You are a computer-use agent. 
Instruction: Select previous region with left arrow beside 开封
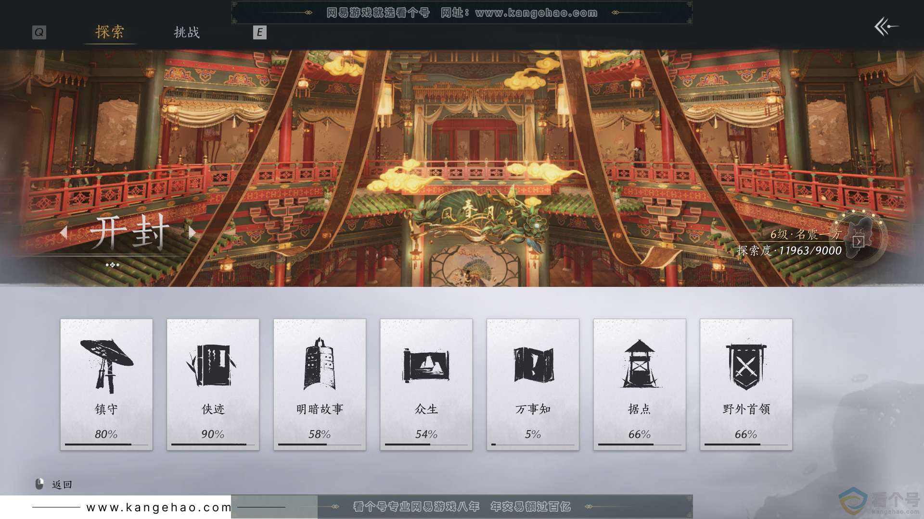tap(64, 233)
